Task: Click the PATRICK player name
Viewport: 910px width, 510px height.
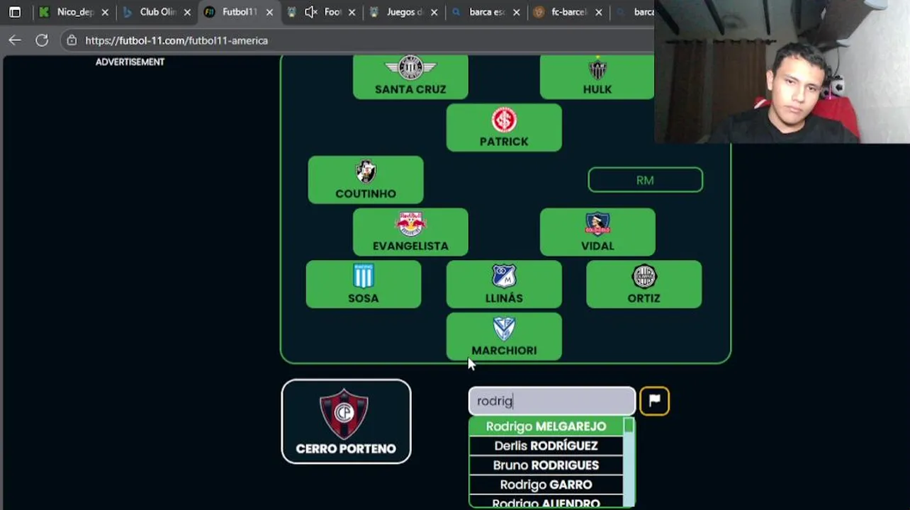Action: tap(504, 142)
